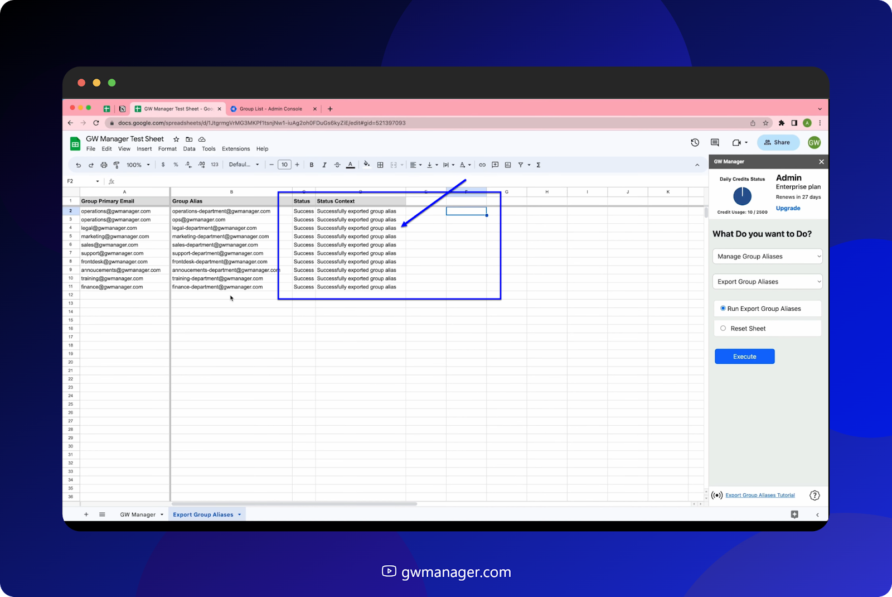Create a filter with funnel icon
This screenshot has height=597, width=892.
pos(521,165)
